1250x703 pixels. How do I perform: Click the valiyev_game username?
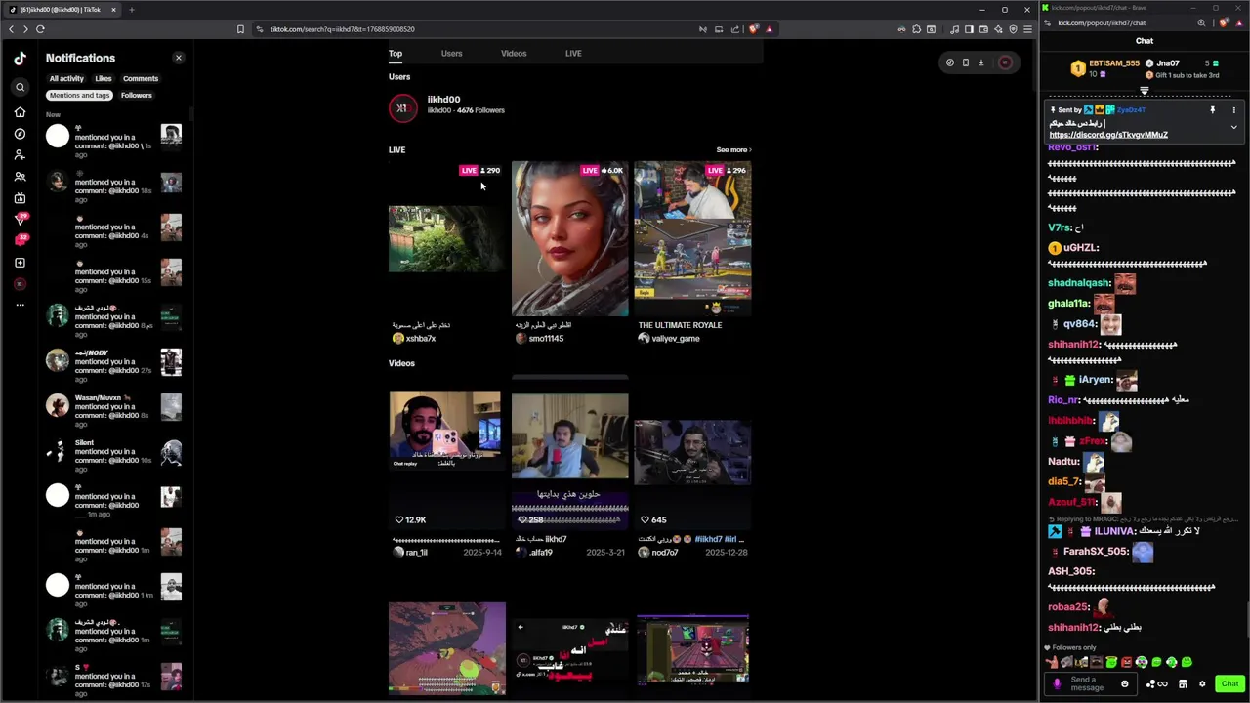676,339
